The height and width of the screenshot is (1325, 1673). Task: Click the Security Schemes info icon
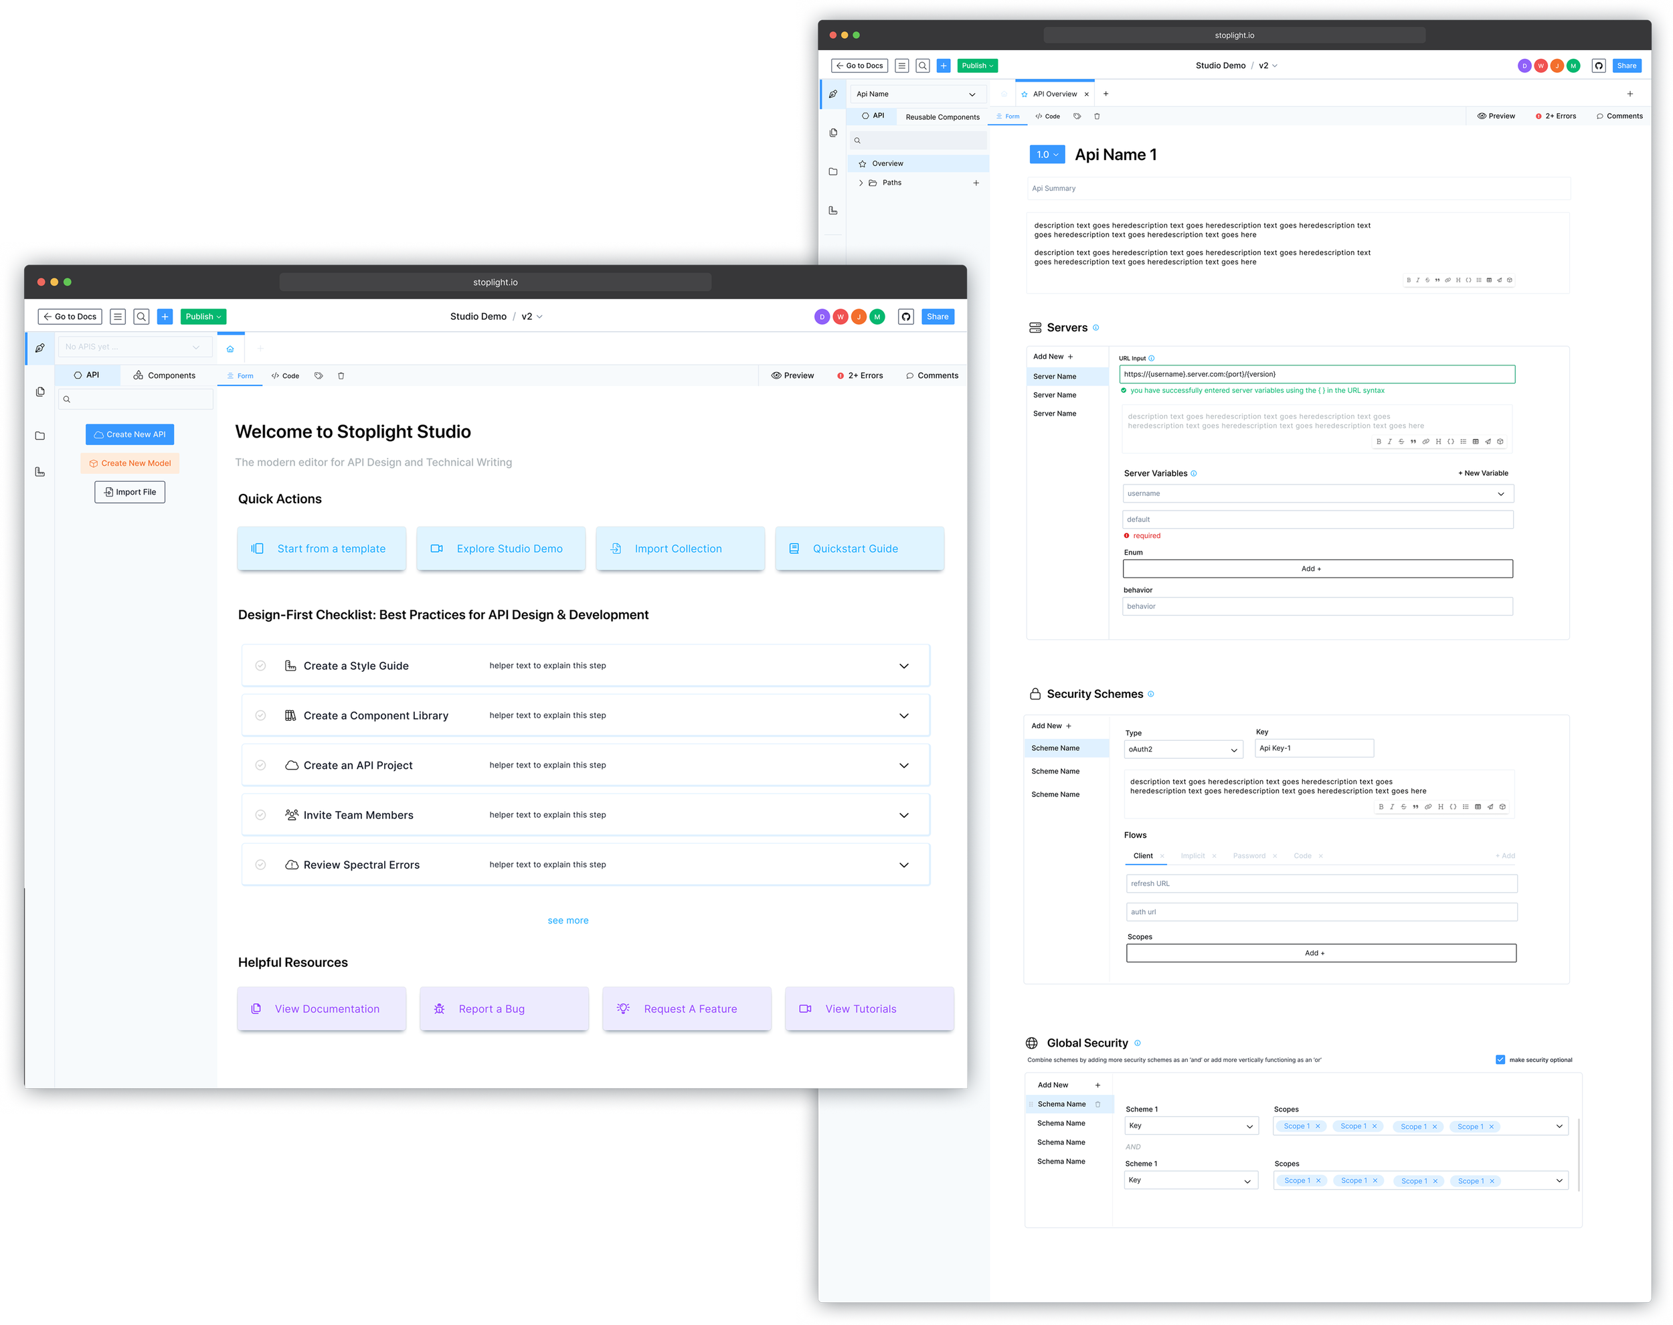pyautogui.click(x=1151, y=695)
